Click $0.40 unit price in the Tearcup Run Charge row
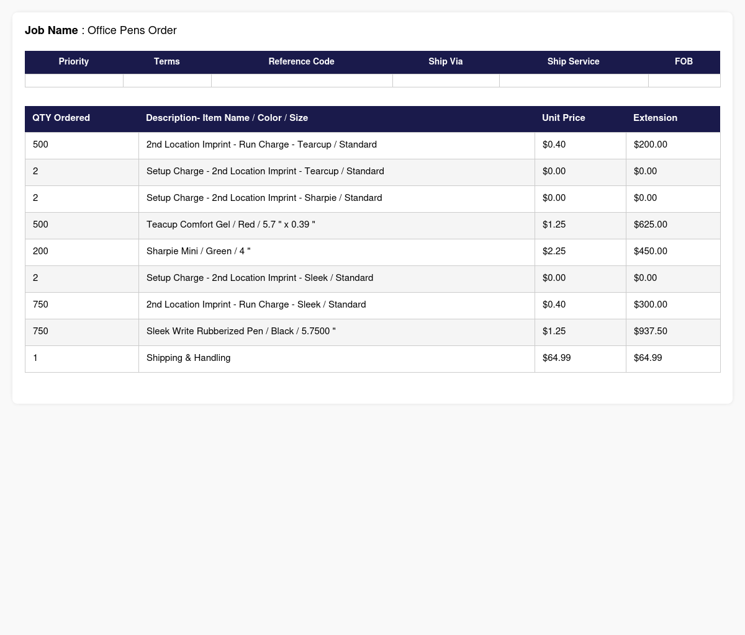This screenshot has height=635, width=745. pos(554,144)
